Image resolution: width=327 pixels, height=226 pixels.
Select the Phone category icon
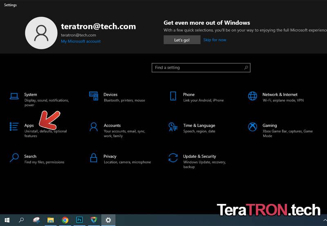pyautogui.click(x=173, y=96)
